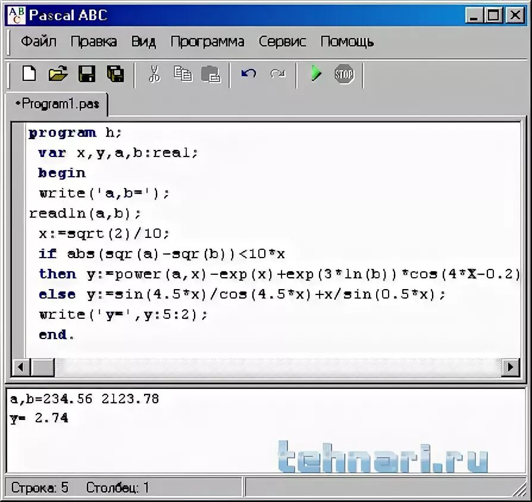This screenshot has width=532, height=502.
Task: Maximize the Pascal ABC window
Action: [x=494, y=15]
